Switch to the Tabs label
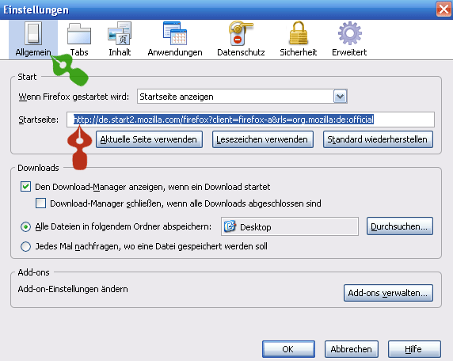 [x=79, y=52]
